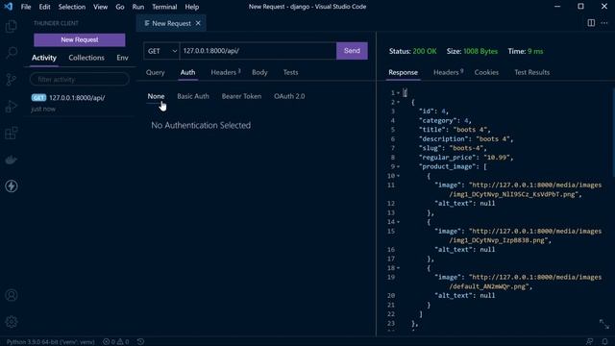Click the Status 200 OK text
The width and height of the screenshot is (615, 346).
click(412, 51)
